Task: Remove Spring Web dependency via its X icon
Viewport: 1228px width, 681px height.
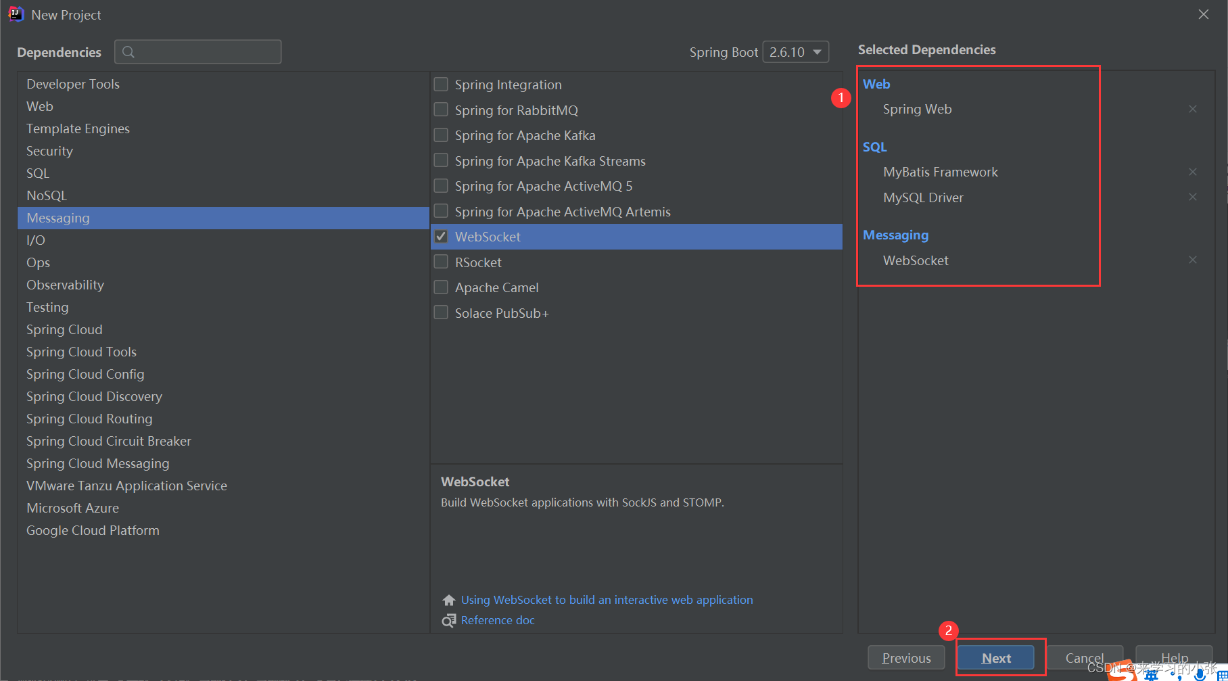Action: tap(1193, 109)
